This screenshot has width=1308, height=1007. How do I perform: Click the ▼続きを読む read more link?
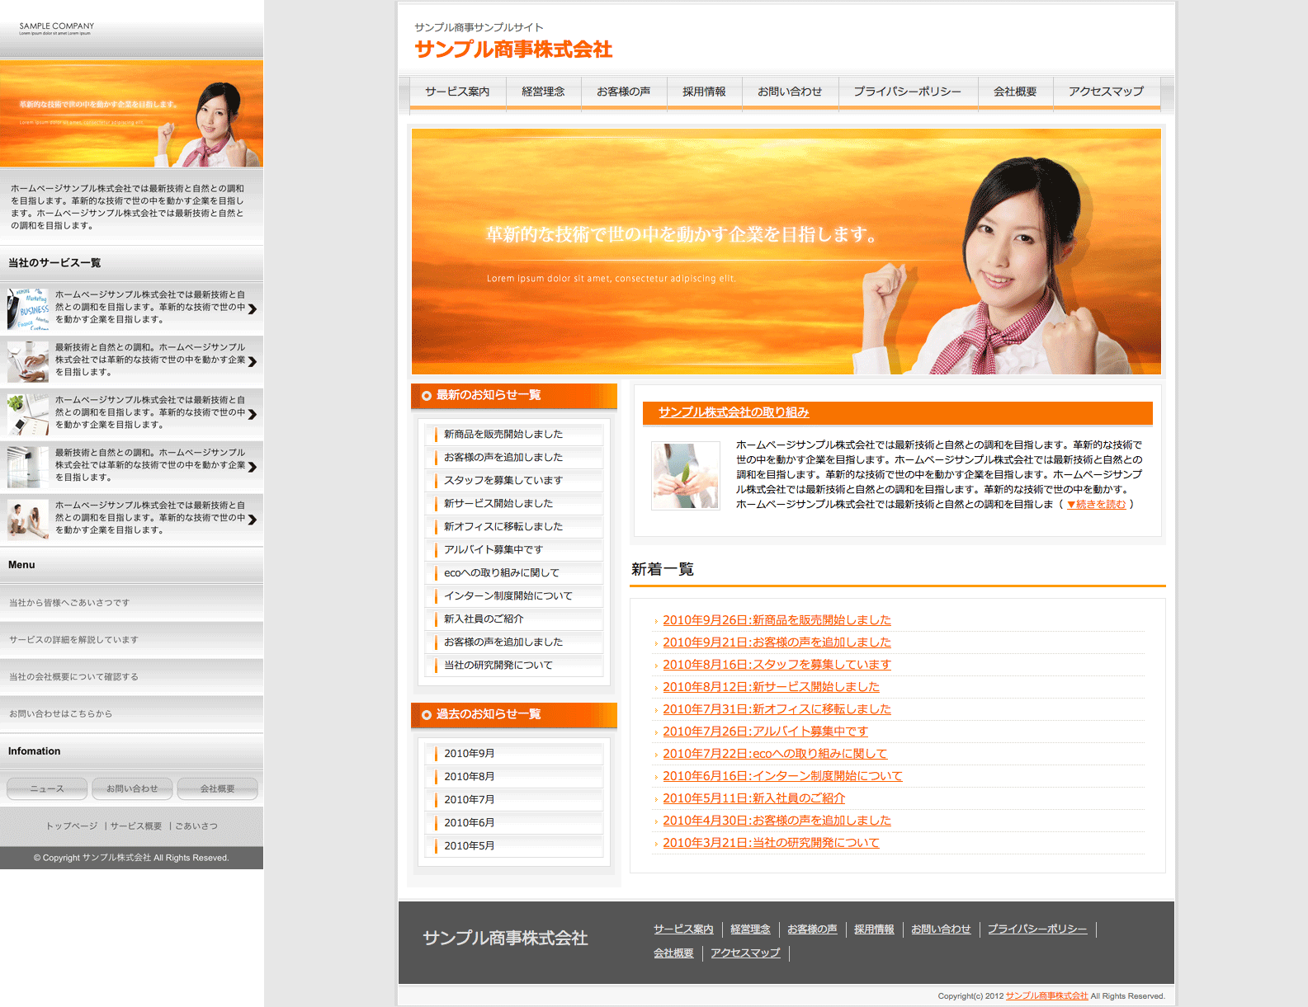pos(1096,505)
